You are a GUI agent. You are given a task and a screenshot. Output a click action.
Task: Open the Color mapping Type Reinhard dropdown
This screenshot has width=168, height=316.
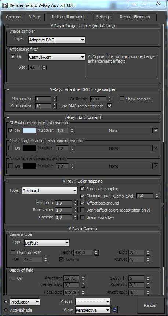click(50, 191)
